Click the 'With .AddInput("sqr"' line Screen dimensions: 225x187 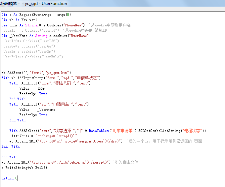pyautogui.click(x=49, y=104)
